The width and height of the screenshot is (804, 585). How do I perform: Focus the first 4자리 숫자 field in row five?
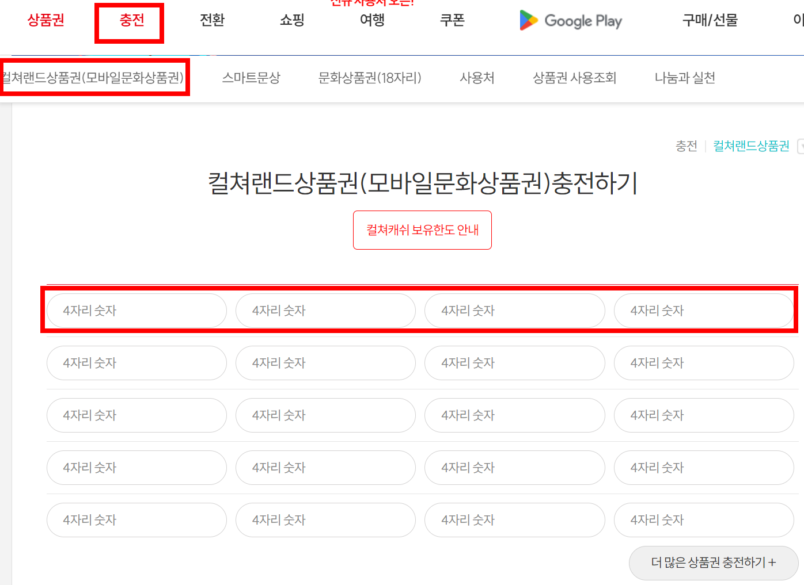pos(136,520)
